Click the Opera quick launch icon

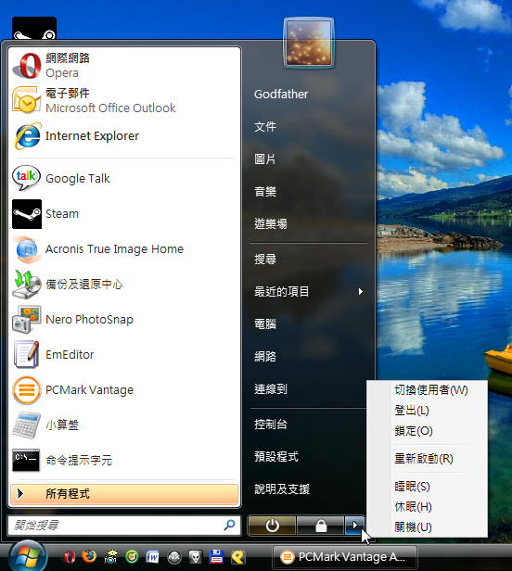click(70, 557)
